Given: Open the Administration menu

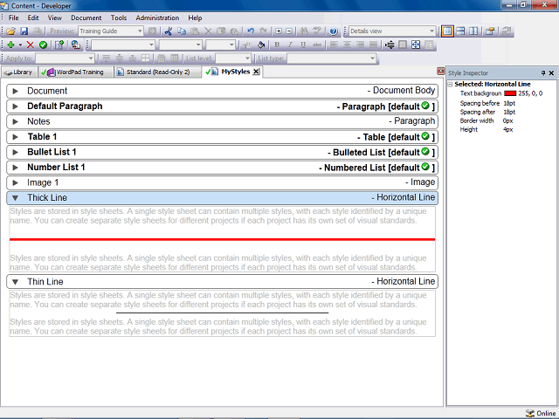Looking at the screenshot, I should (x=157, y=17).
